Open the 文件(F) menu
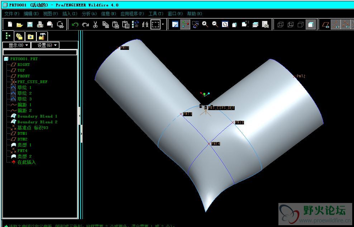354x227 pixels. click(12, 14)
